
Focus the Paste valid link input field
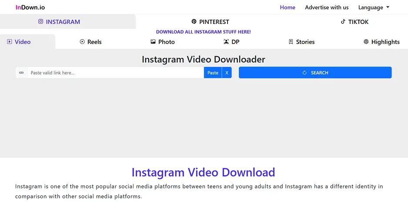click(116, 73)
